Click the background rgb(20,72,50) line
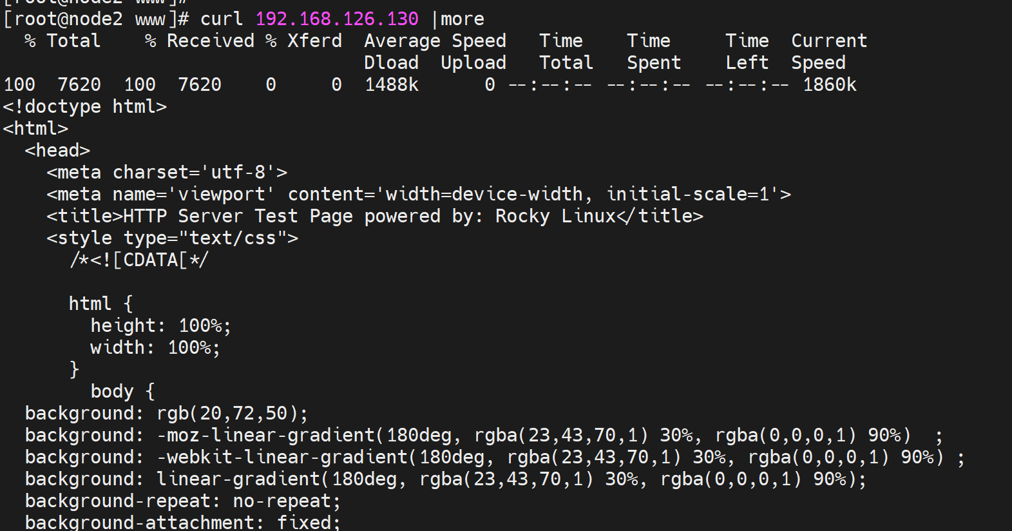The width and height of the screenshot is (1012, 531). (167, 414)
